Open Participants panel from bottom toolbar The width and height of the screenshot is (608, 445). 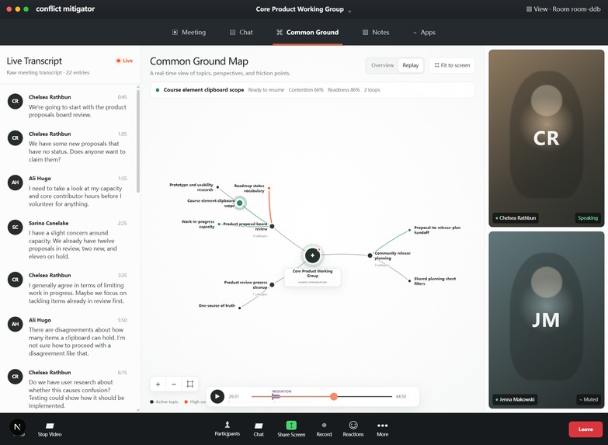228,429
